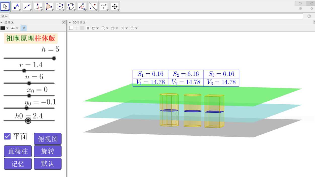The height and width of the screenshot is (177, 315).
Task: Toggle axes display in 3D view toolbar
Action: tap(71, 28)
